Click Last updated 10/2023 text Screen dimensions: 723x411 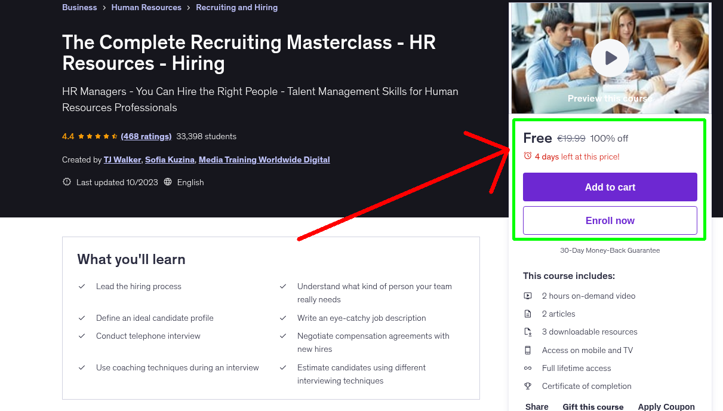coord(117,182)
